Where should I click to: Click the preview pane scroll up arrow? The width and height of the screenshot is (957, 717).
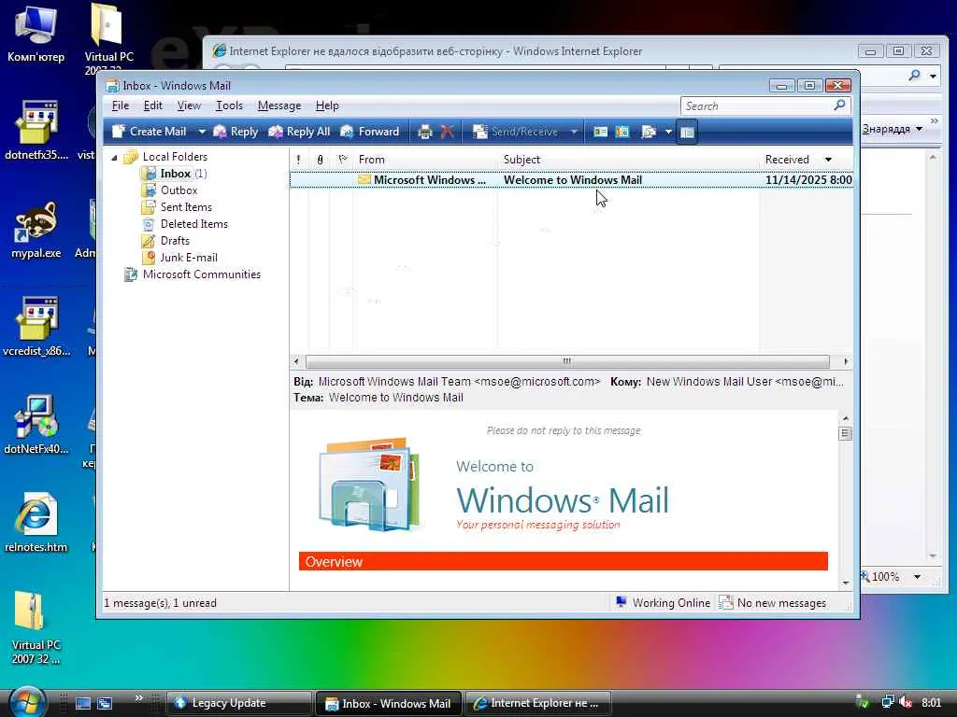(845, 418)
